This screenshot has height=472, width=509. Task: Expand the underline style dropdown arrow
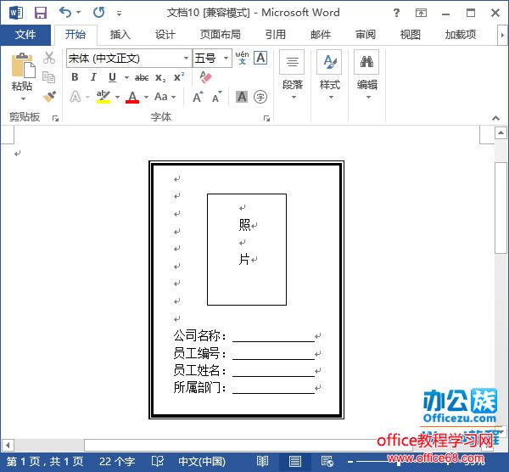(126, 77)
